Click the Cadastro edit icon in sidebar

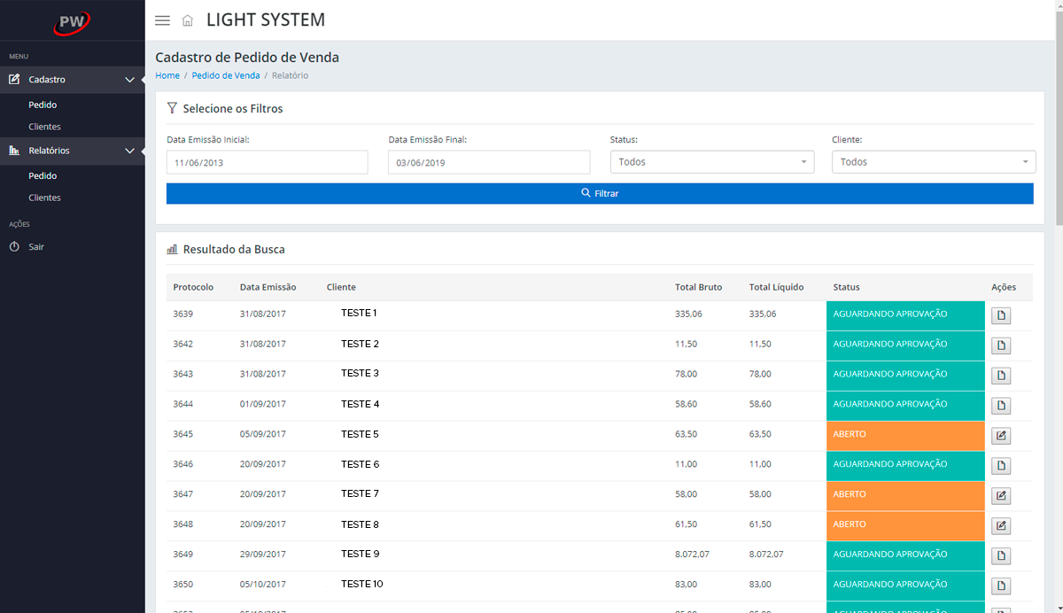[14, 80]
